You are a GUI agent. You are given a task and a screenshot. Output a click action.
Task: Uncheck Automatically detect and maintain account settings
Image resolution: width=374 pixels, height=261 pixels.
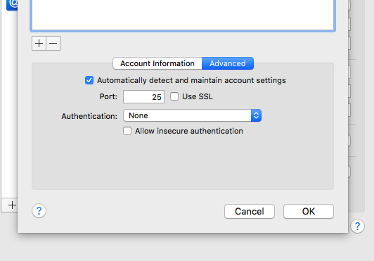pyautogui.click(x=89, y=80)
